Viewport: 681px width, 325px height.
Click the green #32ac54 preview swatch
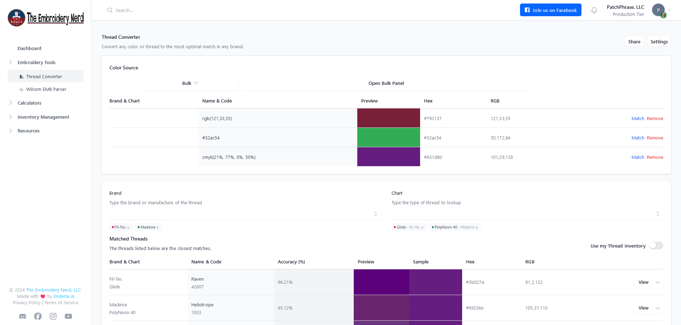pyautogui.click(x=388, y=137)
